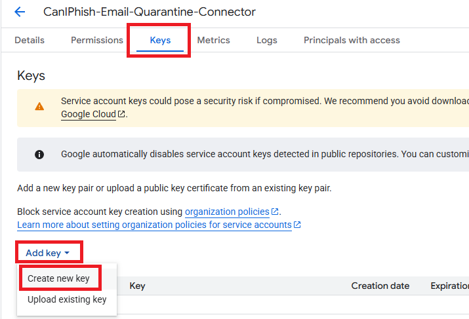Image resolution: width=469 pixels, height=319 pixels.
Task: Open Learn more about organization policies link
Action: (x=154, y=225)
